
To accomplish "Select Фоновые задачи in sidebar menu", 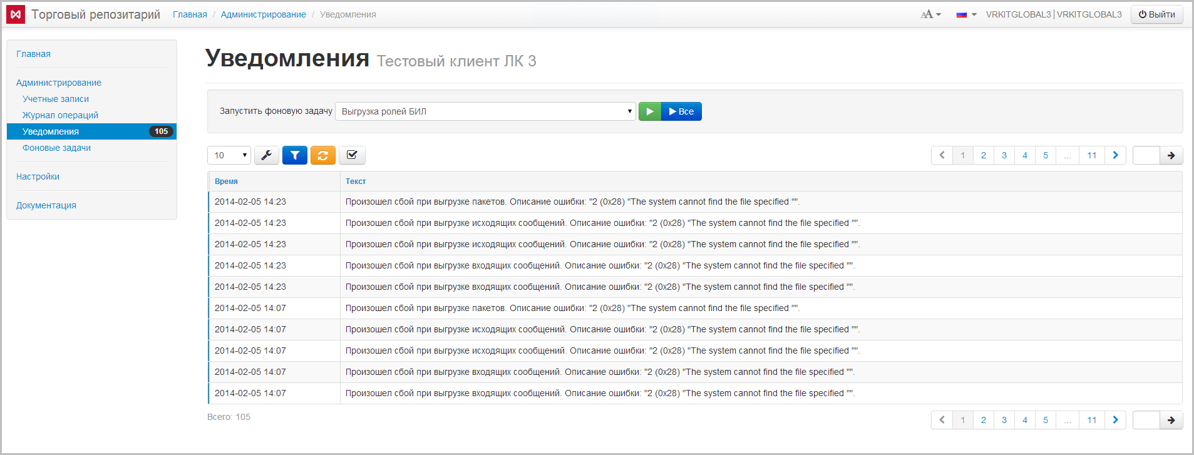I will [56, 148].
